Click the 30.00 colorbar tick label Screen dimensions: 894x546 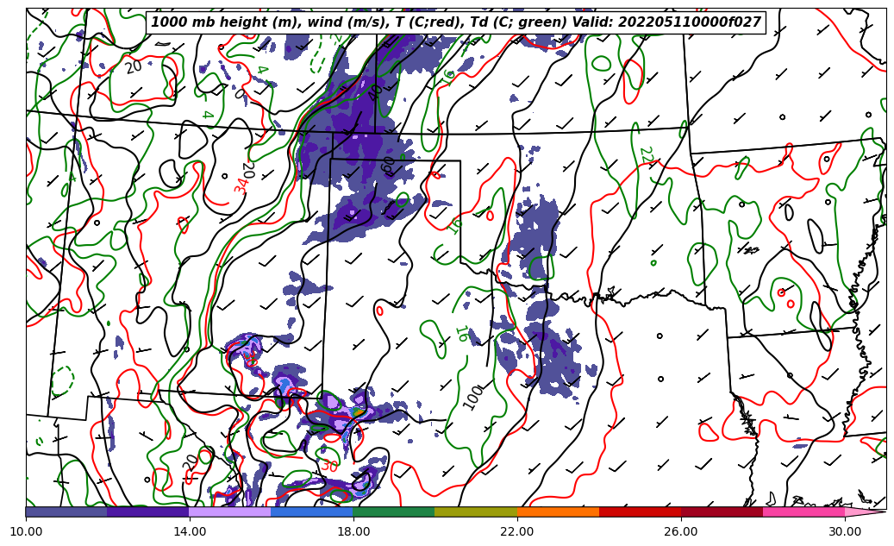[x=845, y=531]
